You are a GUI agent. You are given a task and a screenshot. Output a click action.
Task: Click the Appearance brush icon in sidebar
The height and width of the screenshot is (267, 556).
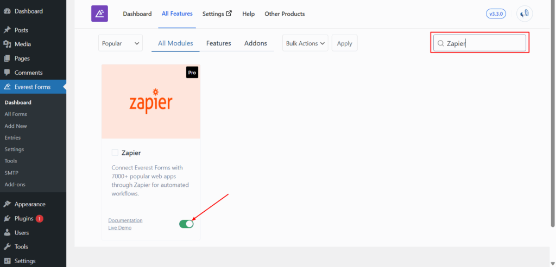(x=7, y=204)
